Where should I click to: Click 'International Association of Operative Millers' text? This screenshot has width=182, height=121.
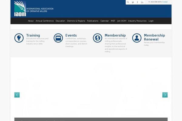(x=40, y=10)
